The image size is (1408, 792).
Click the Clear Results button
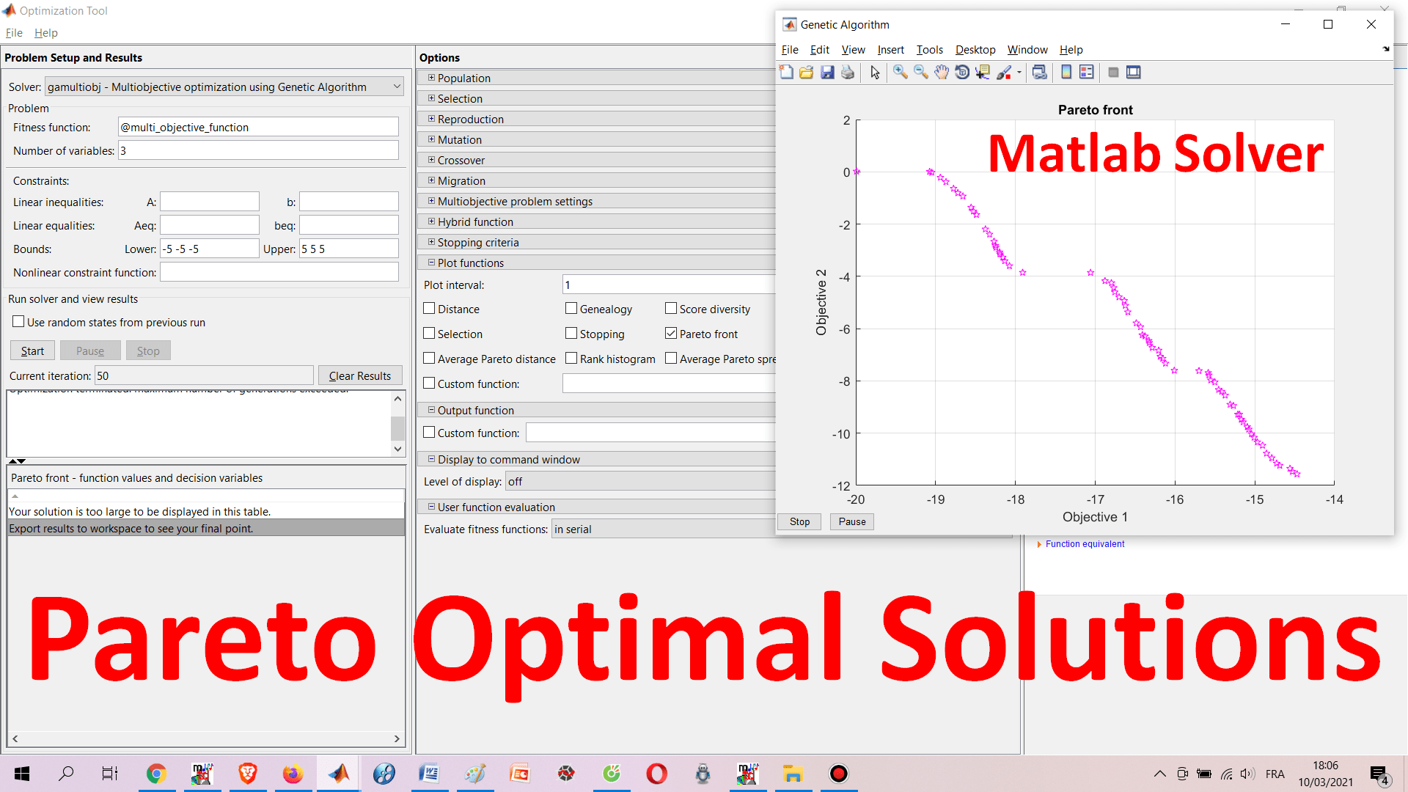pos(360,375)
